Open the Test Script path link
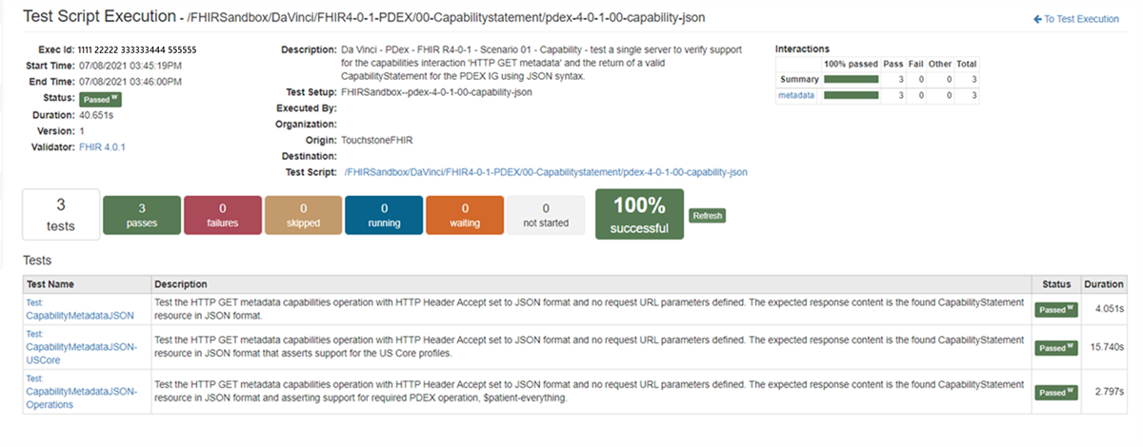Image resolution: width=1143 pixels, height=447 pixels. (546, 172)
